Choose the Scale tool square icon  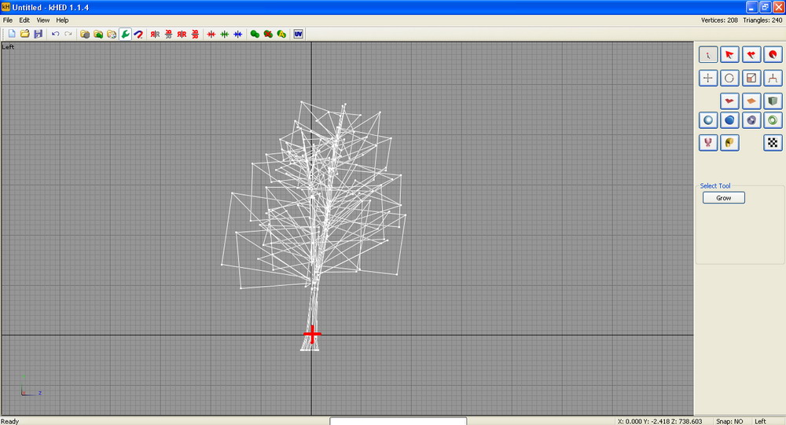point(751,78)
